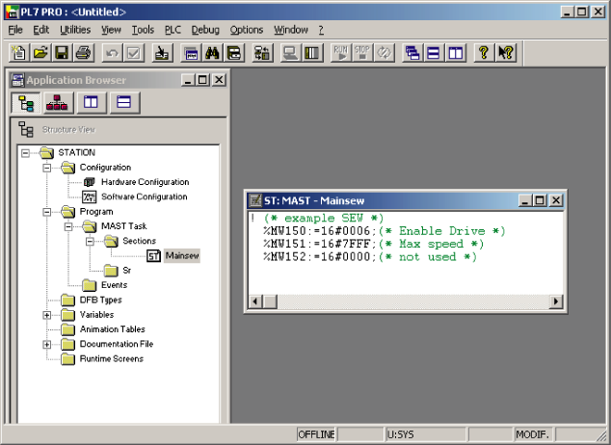This screenshot has width=611, height=445.
Task: Click the New application toolbar icon
Action: click(19, 53)
